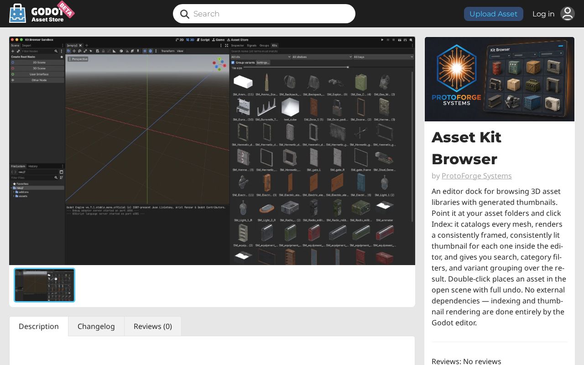Show the Reviews (0) tab
The width and height of the screenshot is (584, 365).
153,326
